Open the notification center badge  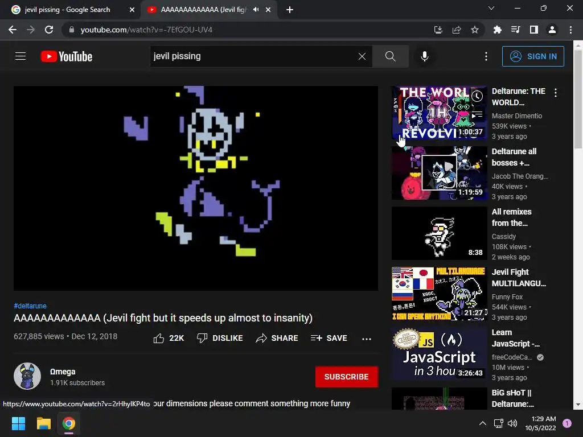(567, 423)
